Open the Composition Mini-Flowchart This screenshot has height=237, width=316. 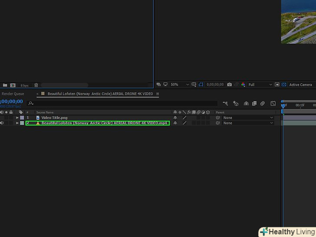[225, 103]
